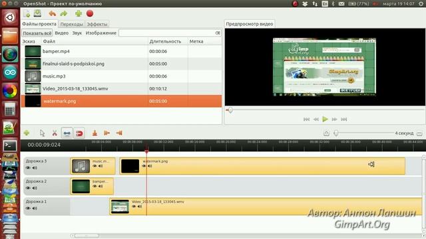The height and width of the screenshot is (239, 426).
Task: Jump to the previous marker
Action: (x=106, y=133)
